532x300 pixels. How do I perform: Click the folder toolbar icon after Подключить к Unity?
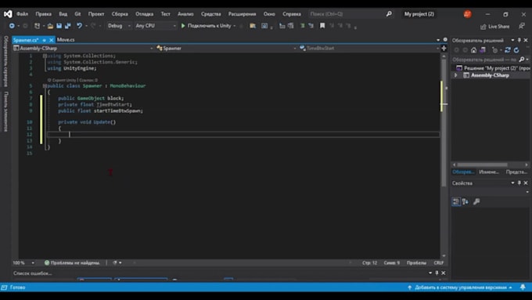(x=253, y=26)
